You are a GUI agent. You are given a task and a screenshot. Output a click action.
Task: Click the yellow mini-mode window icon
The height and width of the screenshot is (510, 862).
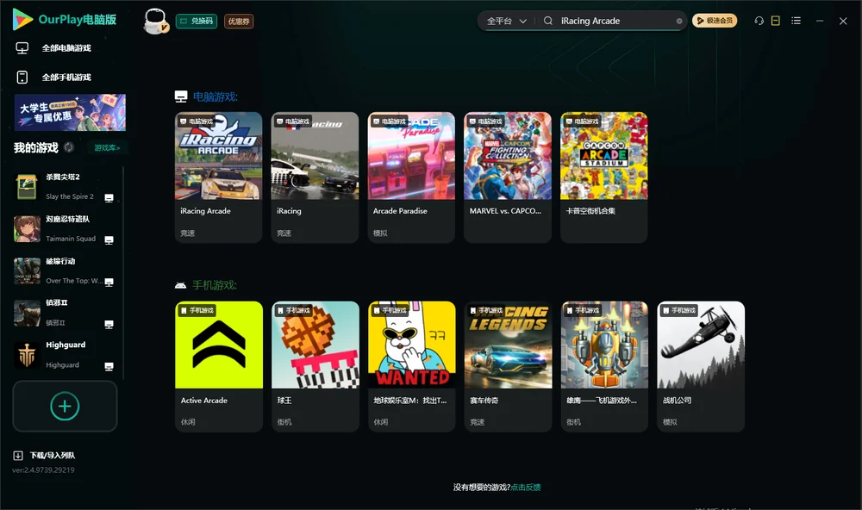775,21
